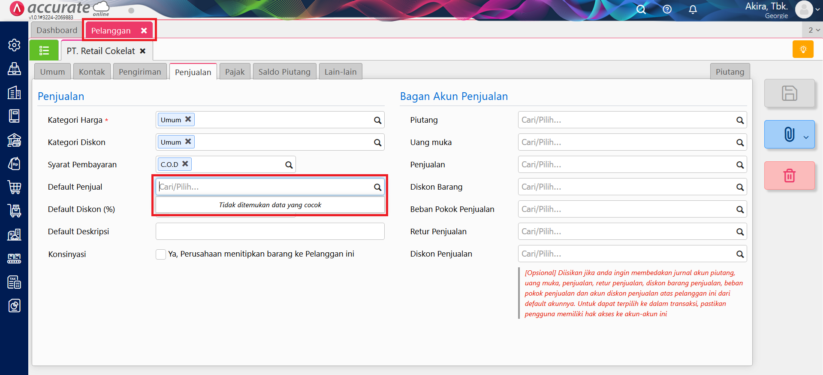Screen dimensions: 823x375
Task: Open the settings gear in sidebar
Action: pyautogui.click(x=14, y=45)
